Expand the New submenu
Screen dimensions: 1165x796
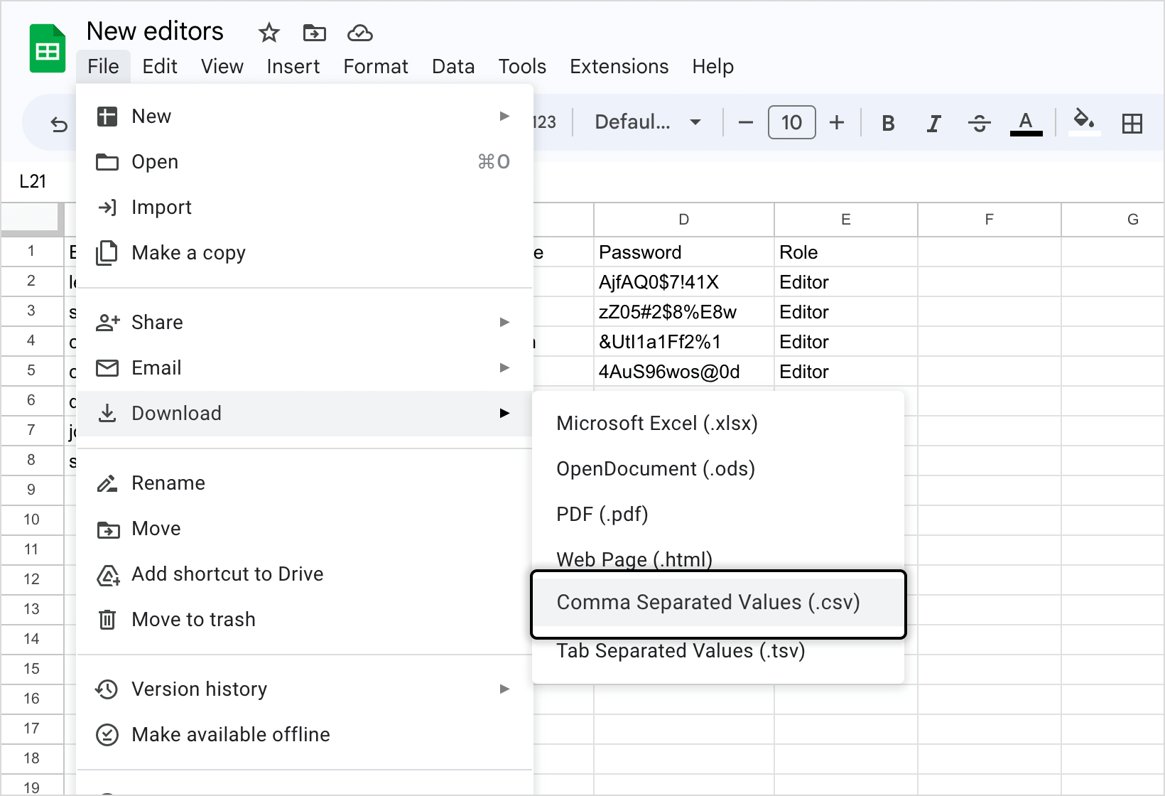[x=305, y=117]
